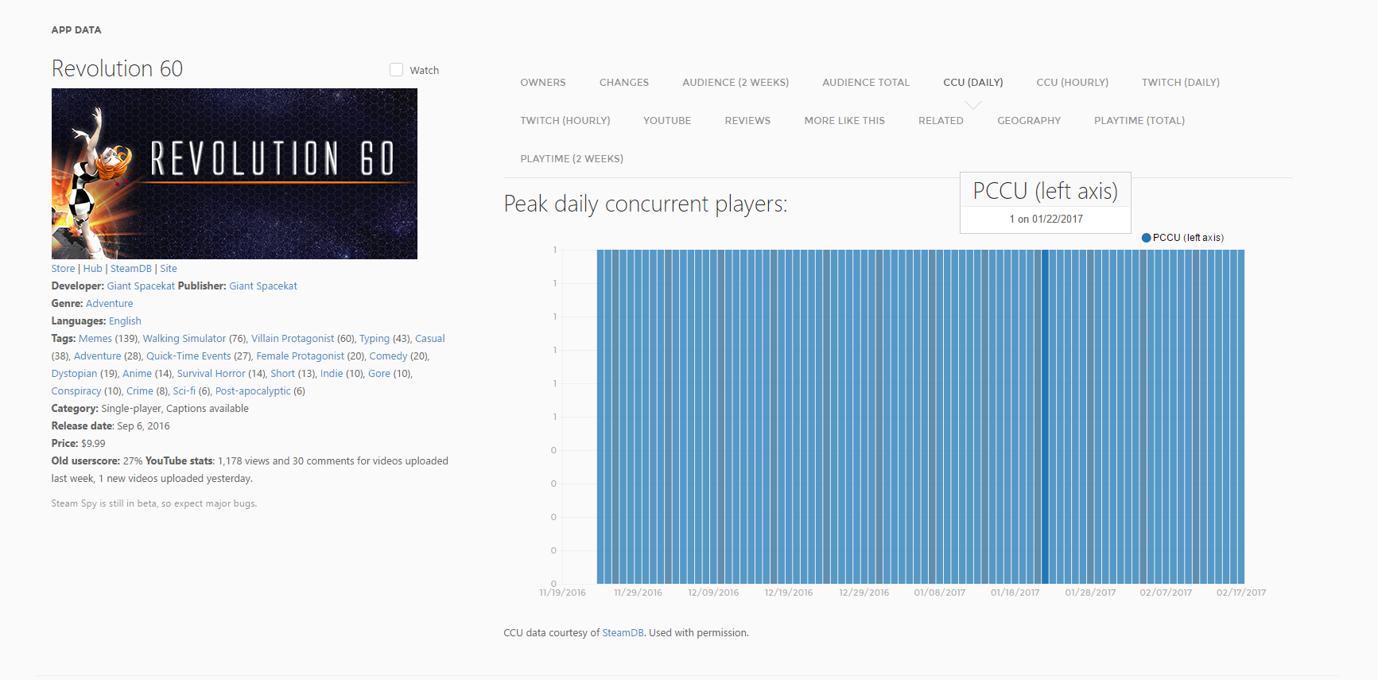Show the Playtime (Total) tab
This screenshot has height=680, width=1378.
(1139, 121)
